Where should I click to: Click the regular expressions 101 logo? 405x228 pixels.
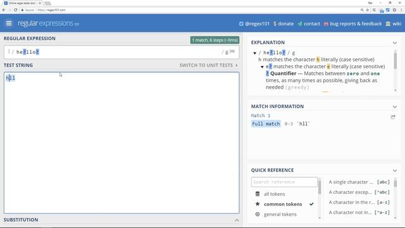48,23
